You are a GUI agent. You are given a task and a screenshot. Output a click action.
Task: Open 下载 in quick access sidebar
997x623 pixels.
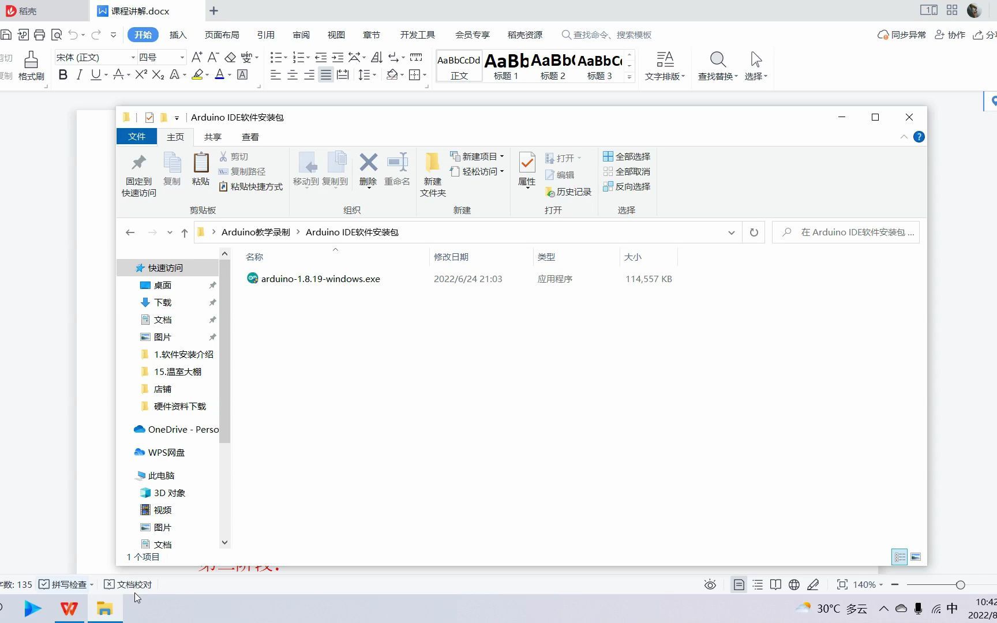pyautogui.click(x=163, y=302)
